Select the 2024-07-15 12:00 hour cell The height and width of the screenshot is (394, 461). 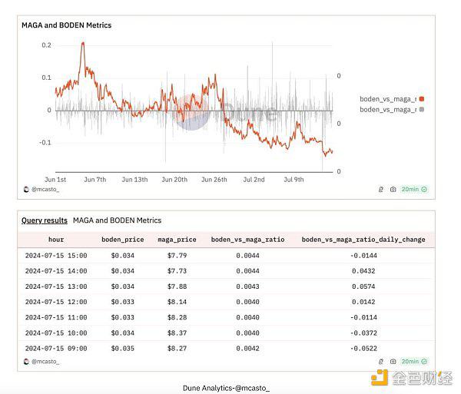point(56,302)
